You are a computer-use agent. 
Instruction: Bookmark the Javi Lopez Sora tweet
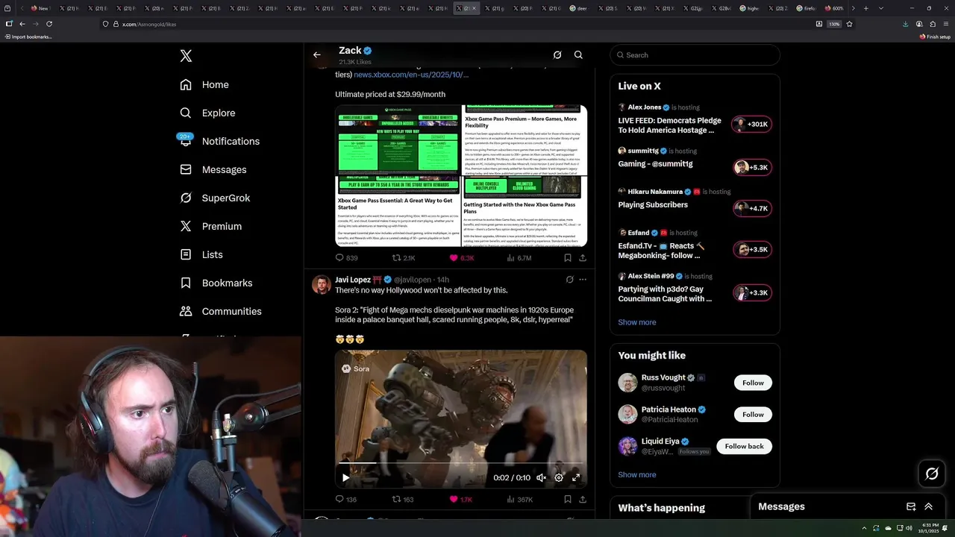point(568,499)
